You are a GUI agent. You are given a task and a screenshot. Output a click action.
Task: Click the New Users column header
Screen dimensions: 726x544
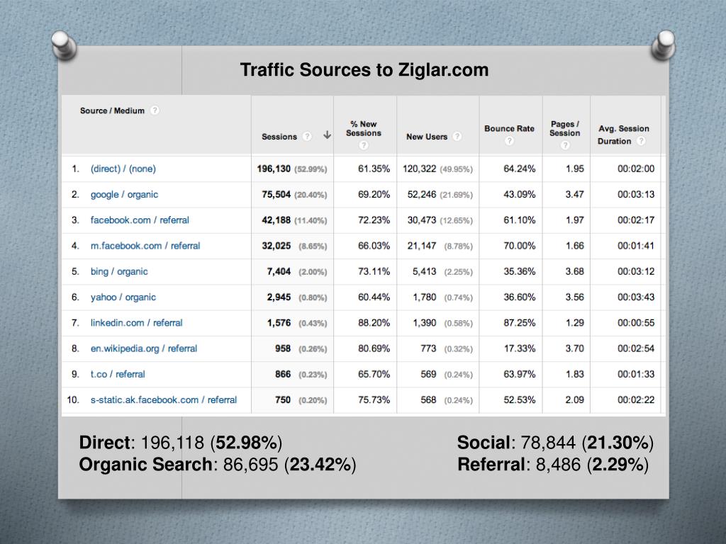click(x=427, y=137)
